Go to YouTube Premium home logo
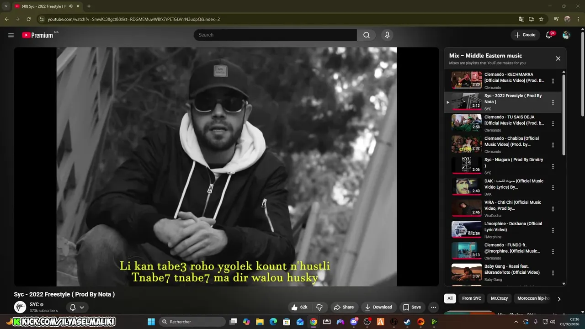 [x=38, y=35]
